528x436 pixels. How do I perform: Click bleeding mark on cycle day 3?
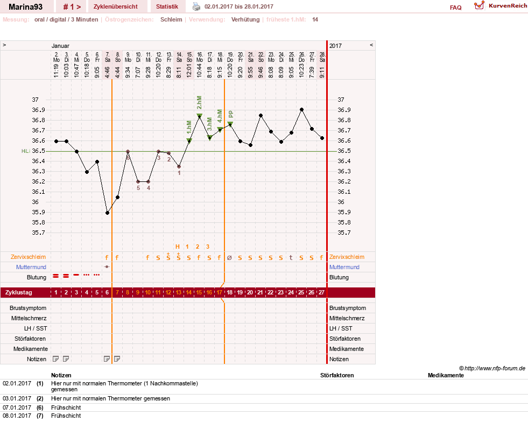76,275
